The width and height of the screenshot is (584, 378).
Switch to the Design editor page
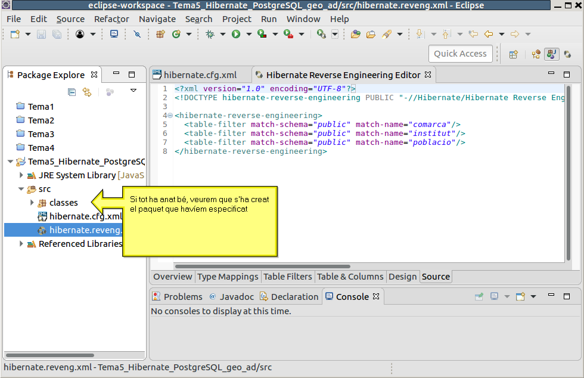403,277
